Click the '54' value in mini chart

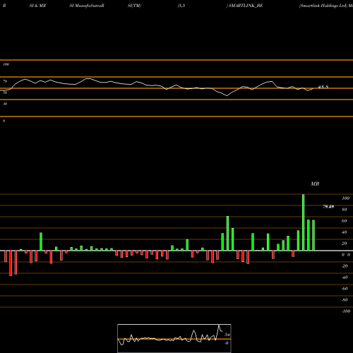click(x=227, y=335)
